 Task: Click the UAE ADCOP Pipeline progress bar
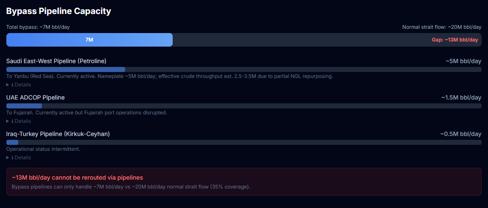[244, 106]
